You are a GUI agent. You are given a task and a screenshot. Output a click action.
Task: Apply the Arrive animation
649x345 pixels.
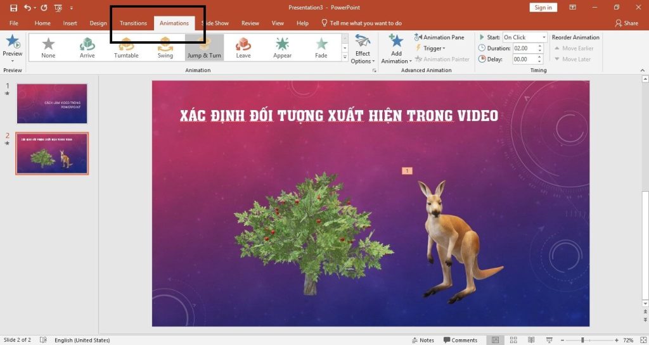click(x=87, y=48)
